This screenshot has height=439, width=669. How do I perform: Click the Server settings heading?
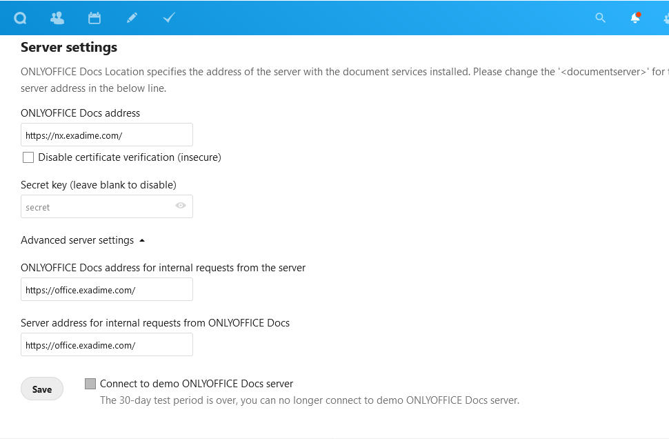(x=69, y=48)
